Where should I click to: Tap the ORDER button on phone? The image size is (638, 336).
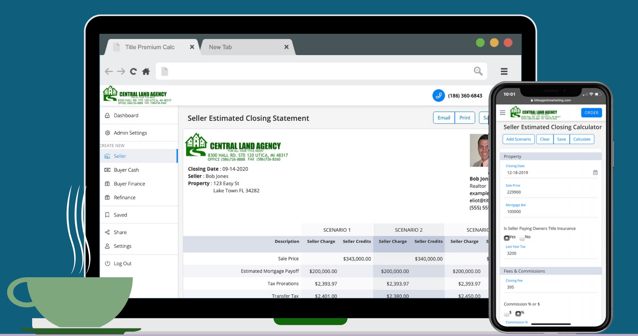pyautogui.click(x=591, y=113)
